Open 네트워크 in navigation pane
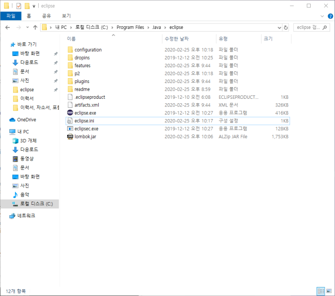 pyautogui.click(x=26, y=216)
